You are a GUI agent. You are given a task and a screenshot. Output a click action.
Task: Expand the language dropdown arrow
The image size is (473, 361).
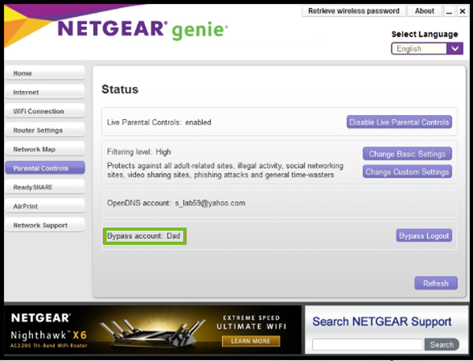(x=455, y=49)
